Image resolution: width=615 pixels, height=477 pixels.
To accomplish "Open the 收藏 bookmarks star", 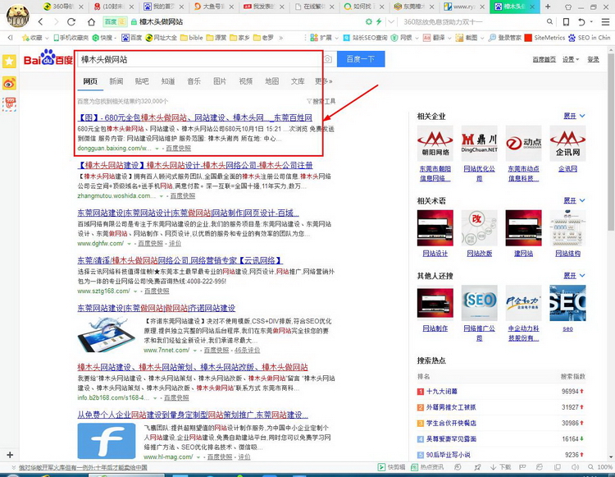I will [32, 38].
